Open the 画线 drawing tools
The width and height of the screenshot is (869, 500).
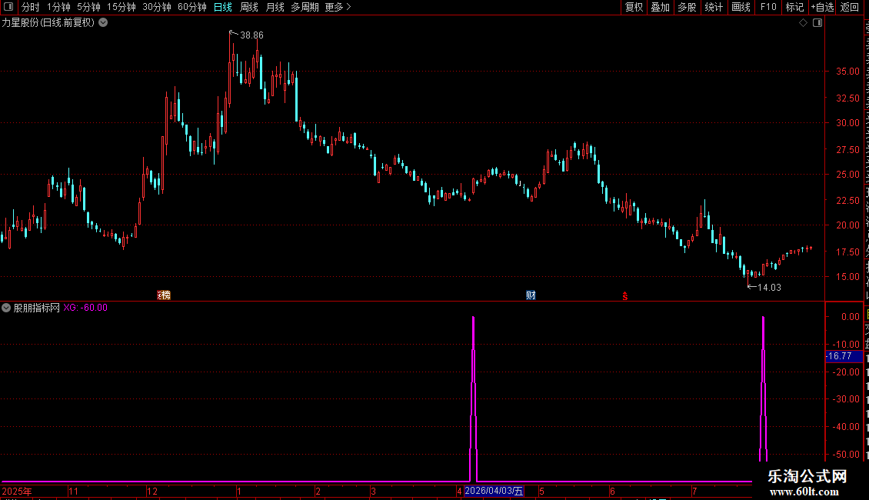pos(741,7)
